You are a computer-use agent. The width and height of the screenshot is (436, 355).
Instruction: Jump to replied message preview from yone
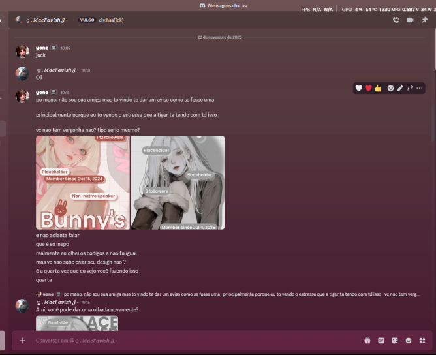pyautogui.click(x=227, y=294)
